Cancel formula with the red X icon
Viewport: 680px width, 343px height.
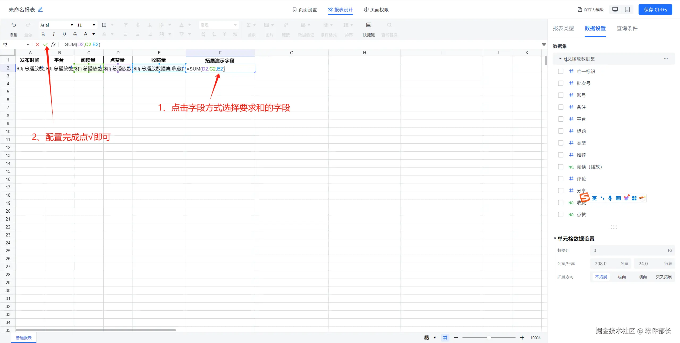(x=37, y=45)
